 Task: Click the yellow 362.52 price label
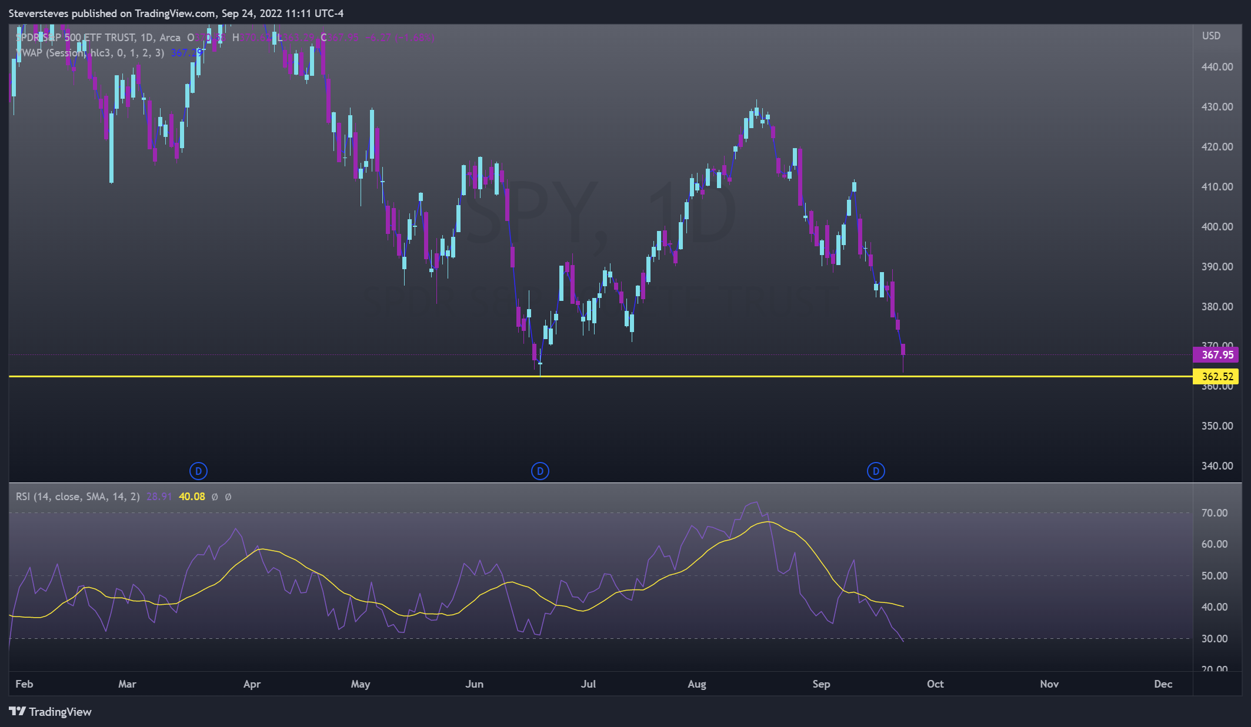tap(1216, 377)
